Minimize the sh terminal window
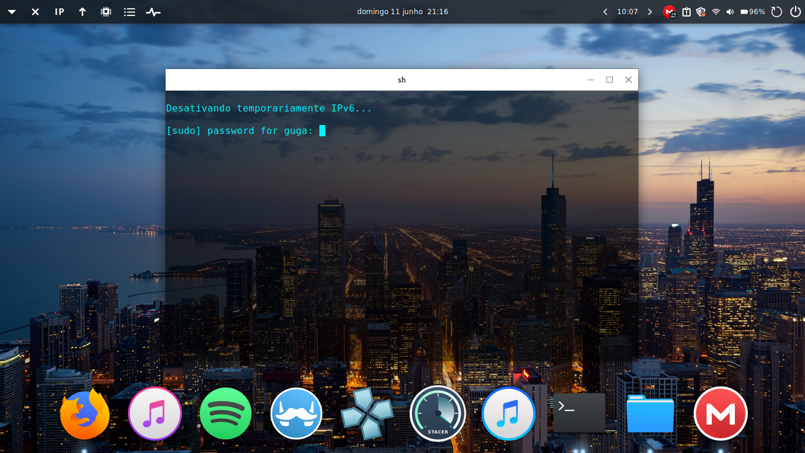This screenshot has width=805, height=453. 591,80
